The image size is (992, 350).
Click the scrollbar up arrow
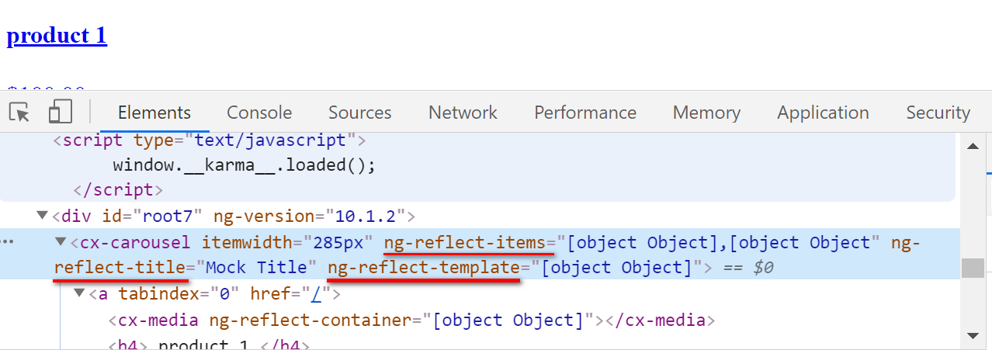click(x=972, y=146)
